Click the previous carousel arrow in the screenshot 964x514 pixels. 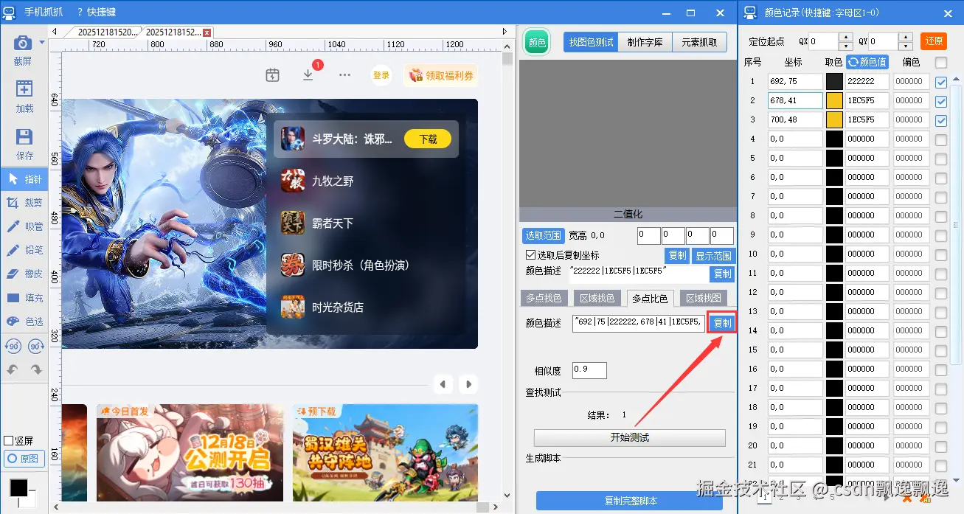[443, 384]
